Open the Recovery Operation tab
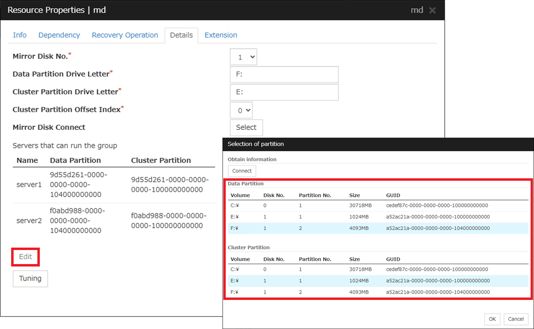Image resolution: width=534 pixels, height=329 pixels. tap(125, 35)
